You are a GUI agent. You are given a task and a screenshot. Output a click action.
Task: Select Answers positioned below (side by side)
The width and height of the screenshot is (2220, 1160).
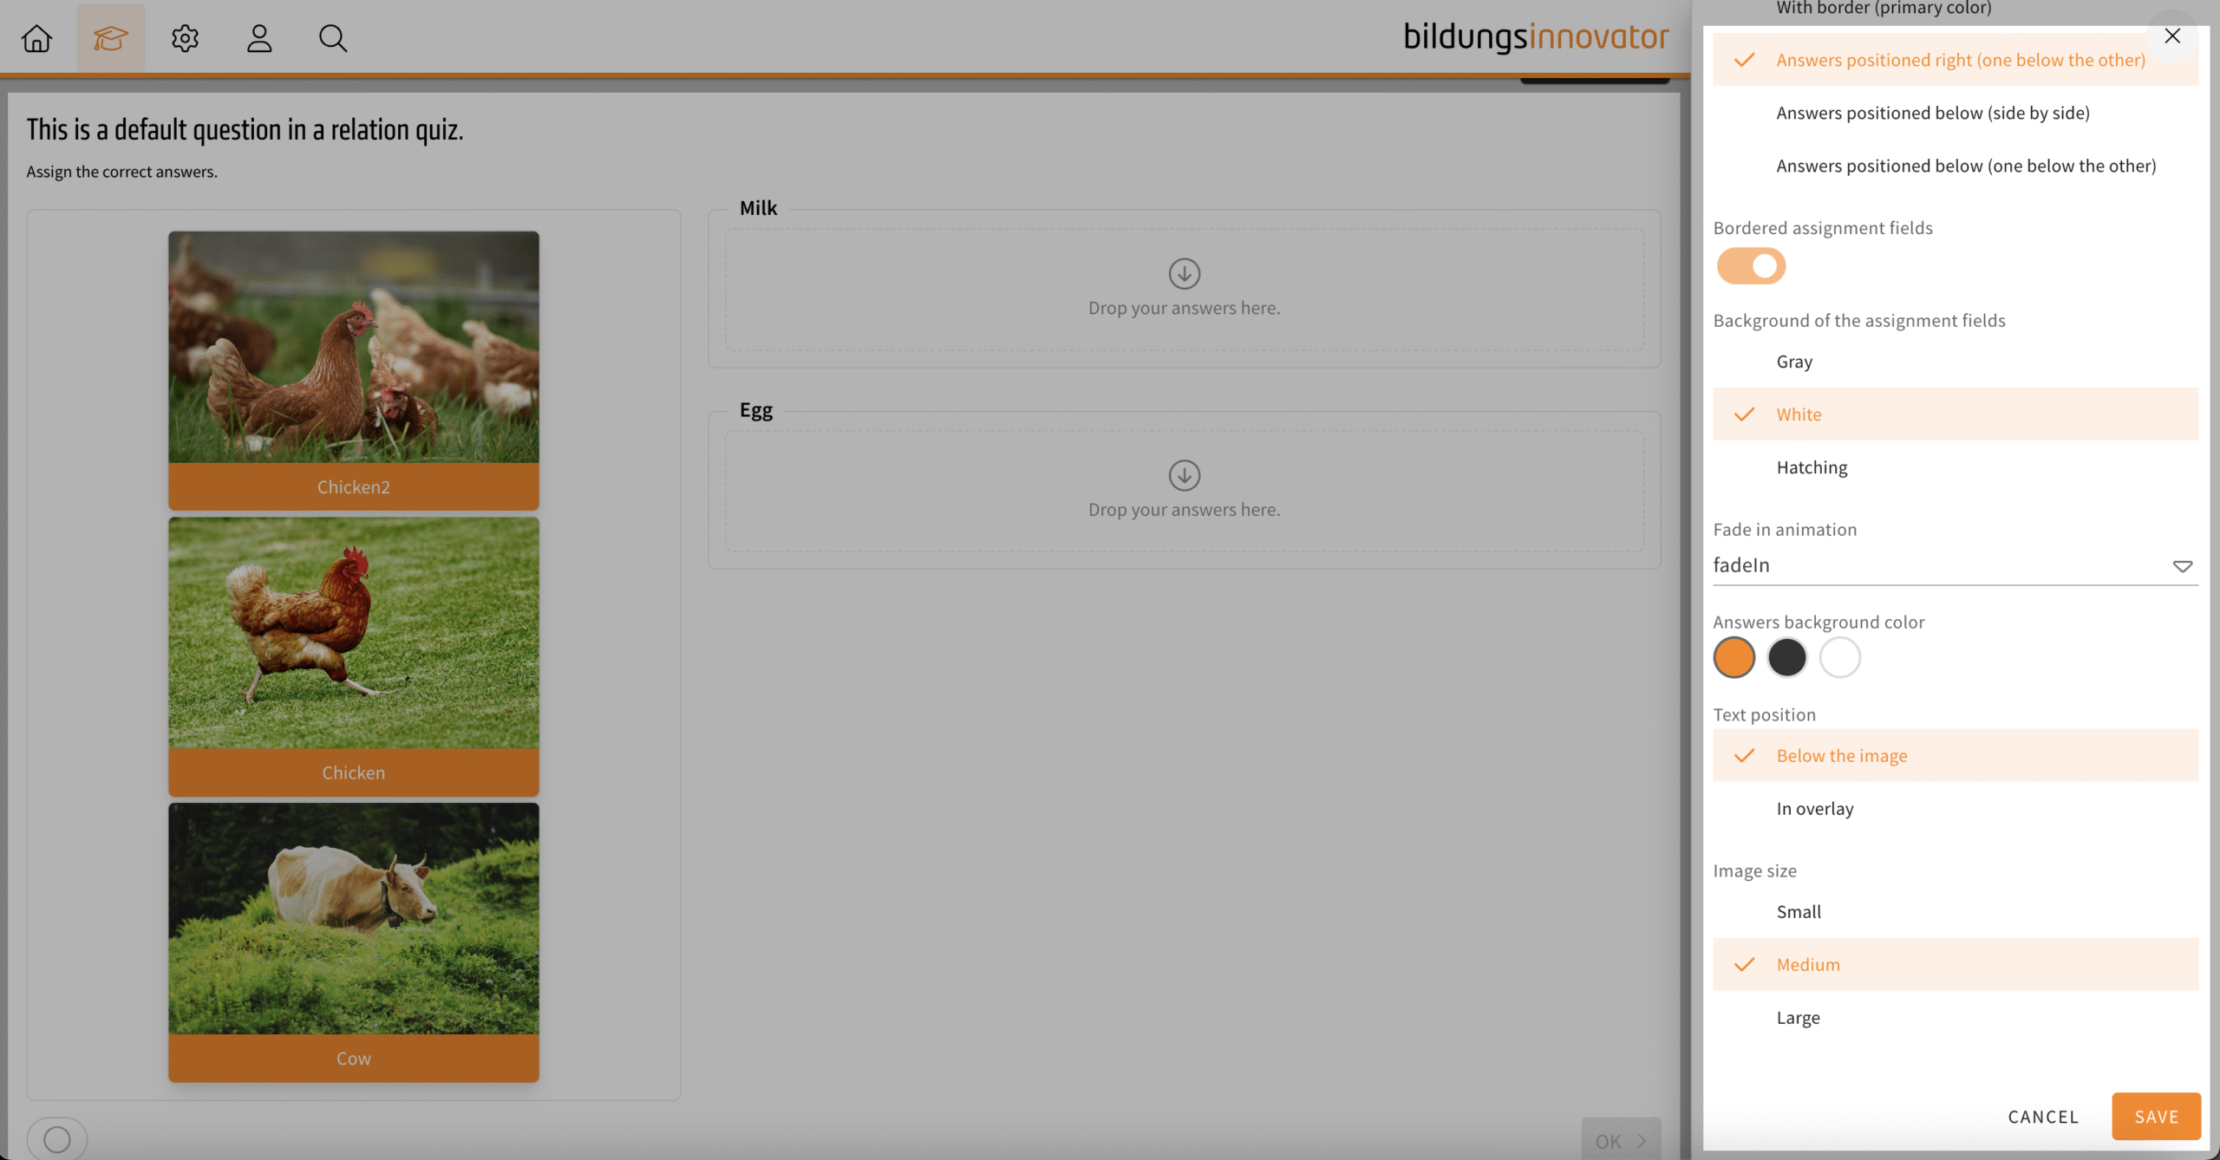click(x=1932, y=113)
